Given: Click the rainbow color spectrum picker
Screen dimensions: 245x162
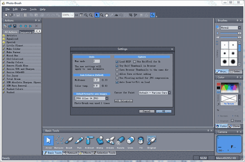Looking at the screenshot, I should click(229, 87).
